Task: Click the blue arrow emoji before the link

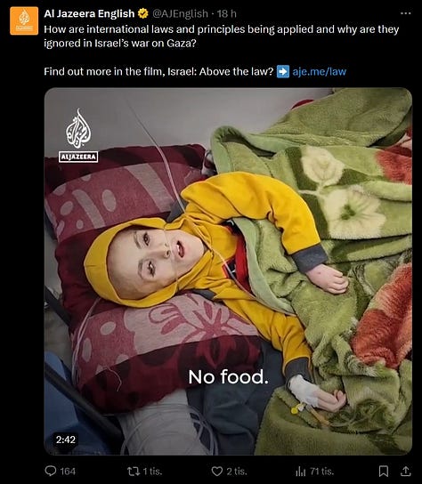Action: point(283,71)
